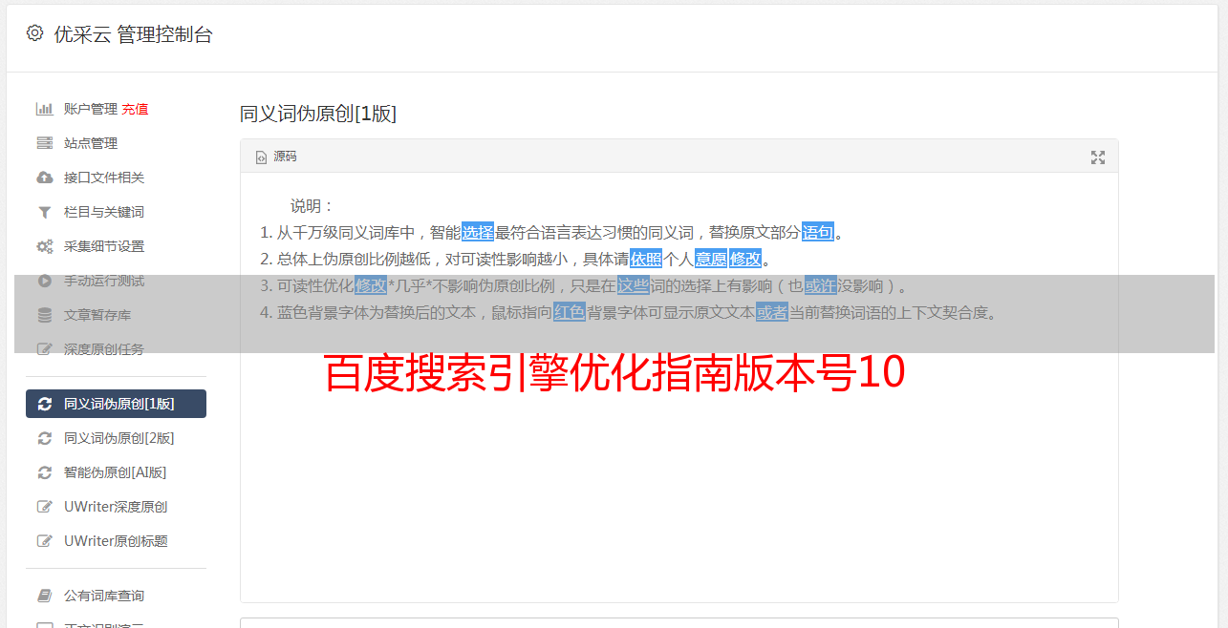Screen dimensions: 1228x628
Task: Click the filter funnel icon for 栏目与关键词
Action: point(44,212)
